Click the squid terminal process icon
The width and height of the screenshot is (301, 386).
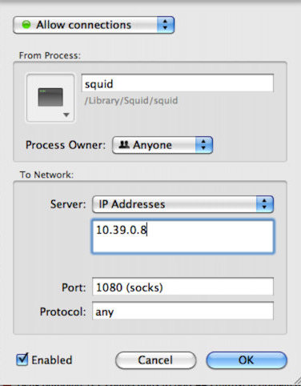[50, 97]
